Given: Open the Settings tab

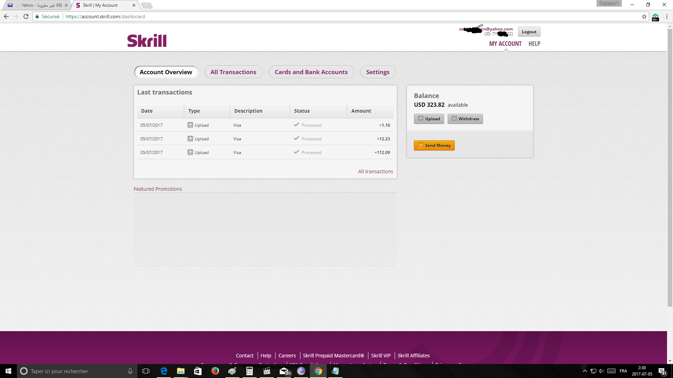Looking at the screenshot, I should click(378, 72).
